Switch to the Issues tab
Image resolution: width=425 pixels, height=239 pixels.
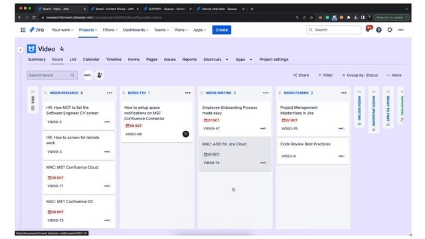[170, 59]
